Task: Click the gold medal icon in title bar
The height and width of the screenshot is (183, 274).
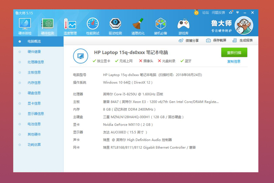Action: [x=196, y=12]
